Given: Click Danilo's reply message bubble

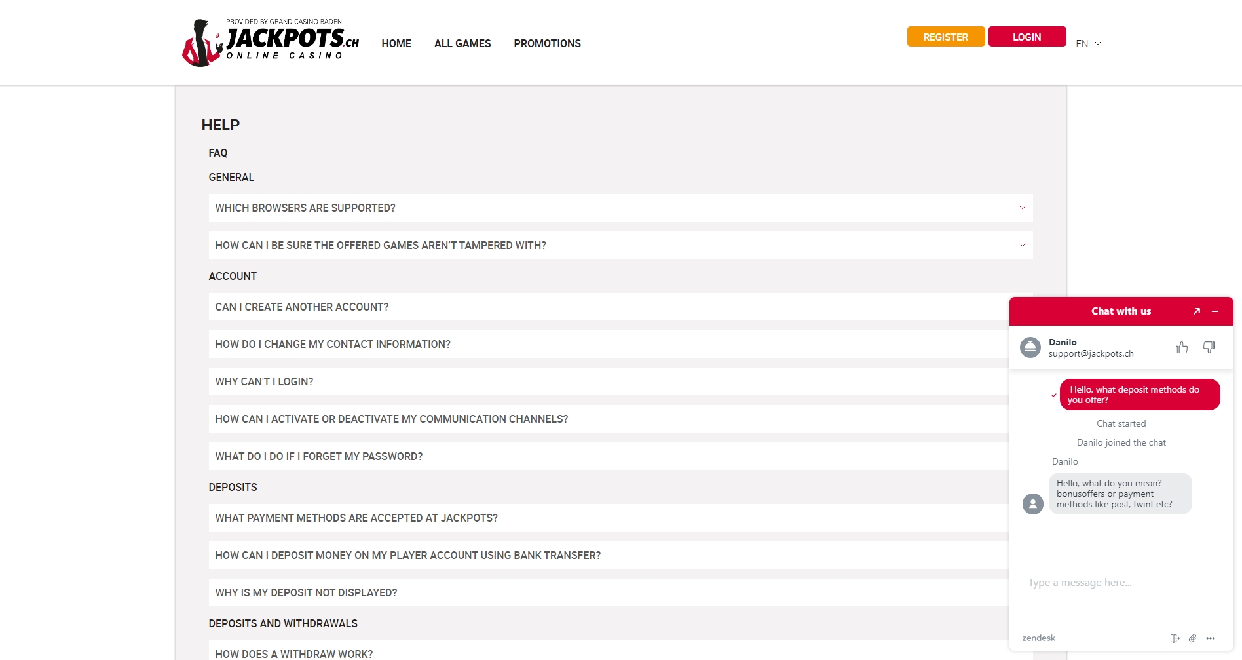Looking at the screenshot, I should click(x=1120, y=494).
